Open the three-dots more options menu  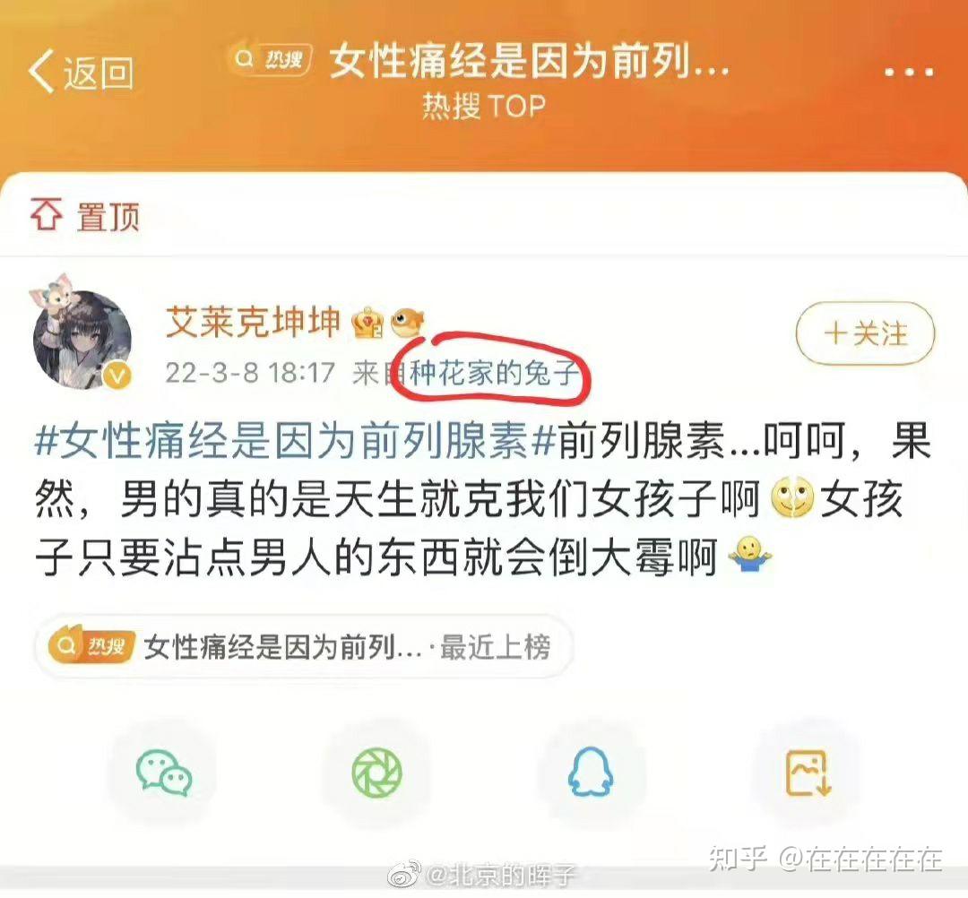910,73
